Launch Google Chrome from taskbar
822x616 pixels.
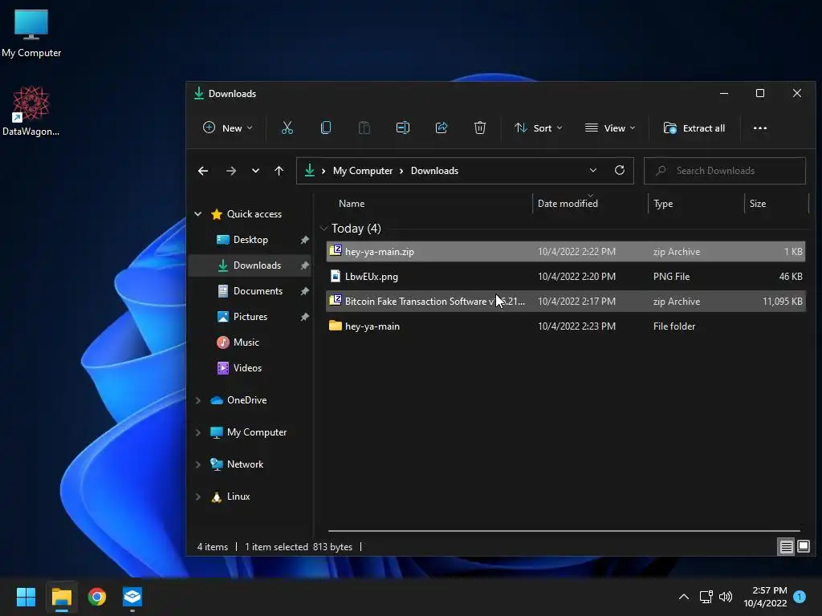coord(97,597)
